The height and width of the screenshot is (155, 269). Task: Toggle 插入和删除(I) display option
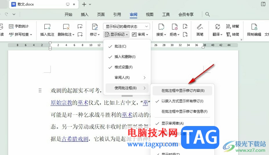(x=127, y=57)
